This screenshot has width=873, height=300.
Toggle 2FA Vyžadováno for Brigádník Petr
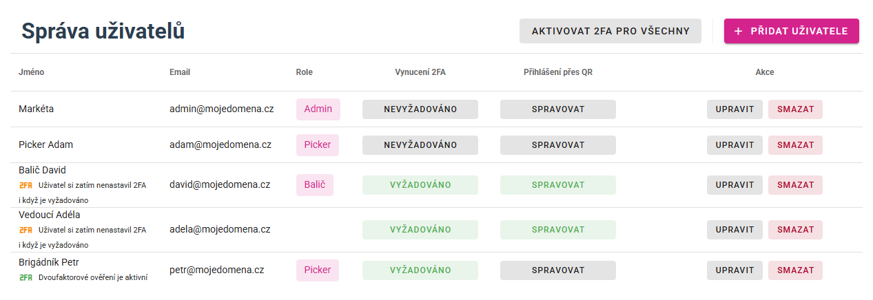(x=420, y=270)
